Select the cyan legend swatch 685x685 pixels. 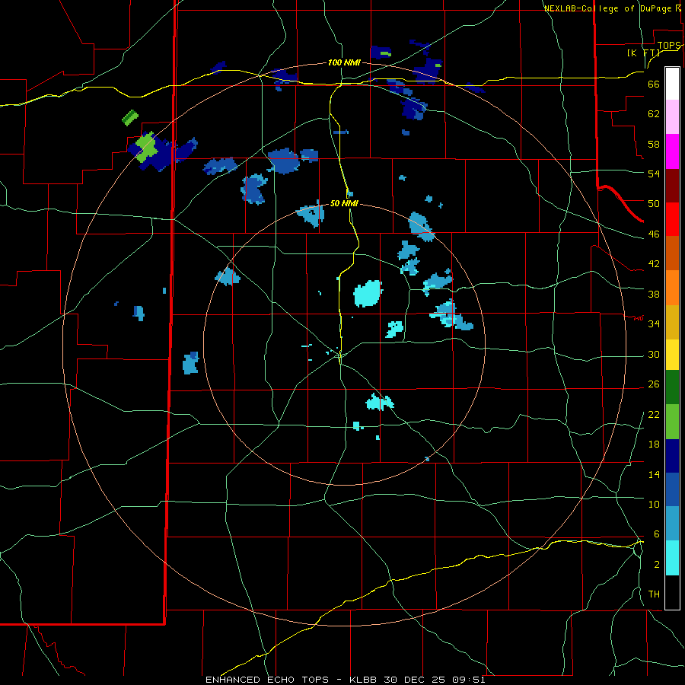tap(672, 558)
